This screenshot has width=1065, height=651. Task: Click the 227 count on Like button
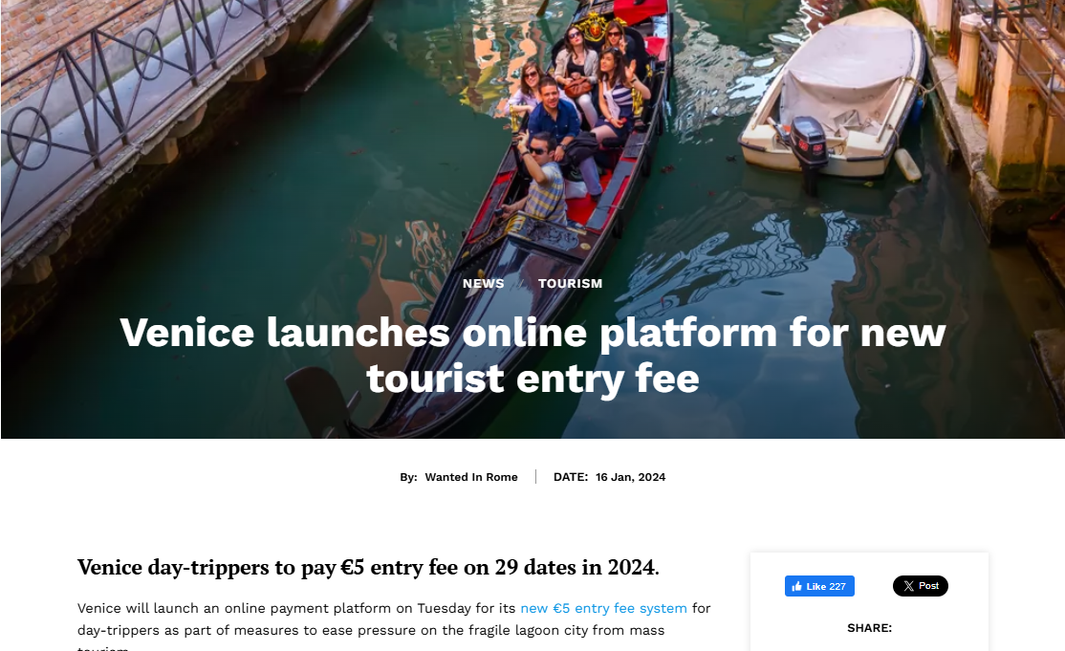[837, 587]
